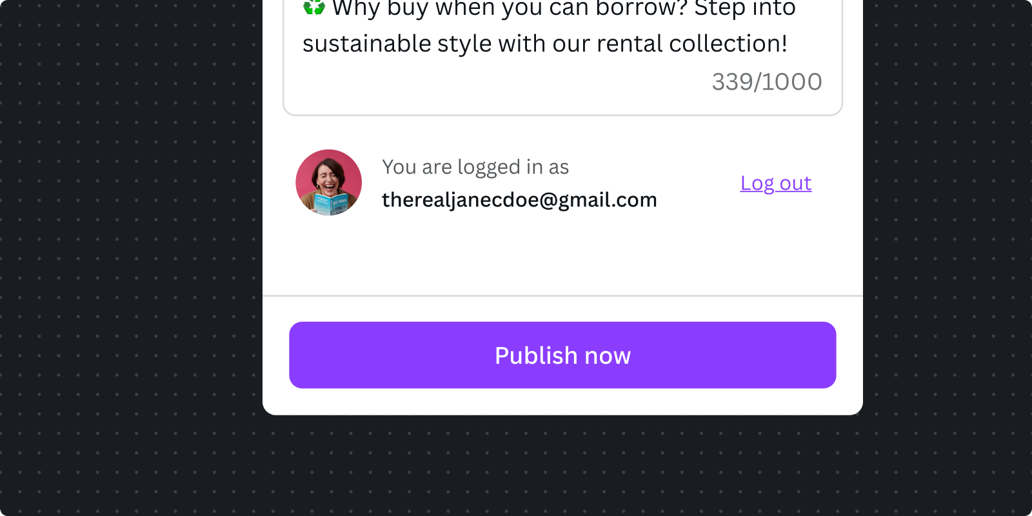Click the "You are logged in as" label
The height and width of the screenshot is (516, 1032).
click(475, 167)
